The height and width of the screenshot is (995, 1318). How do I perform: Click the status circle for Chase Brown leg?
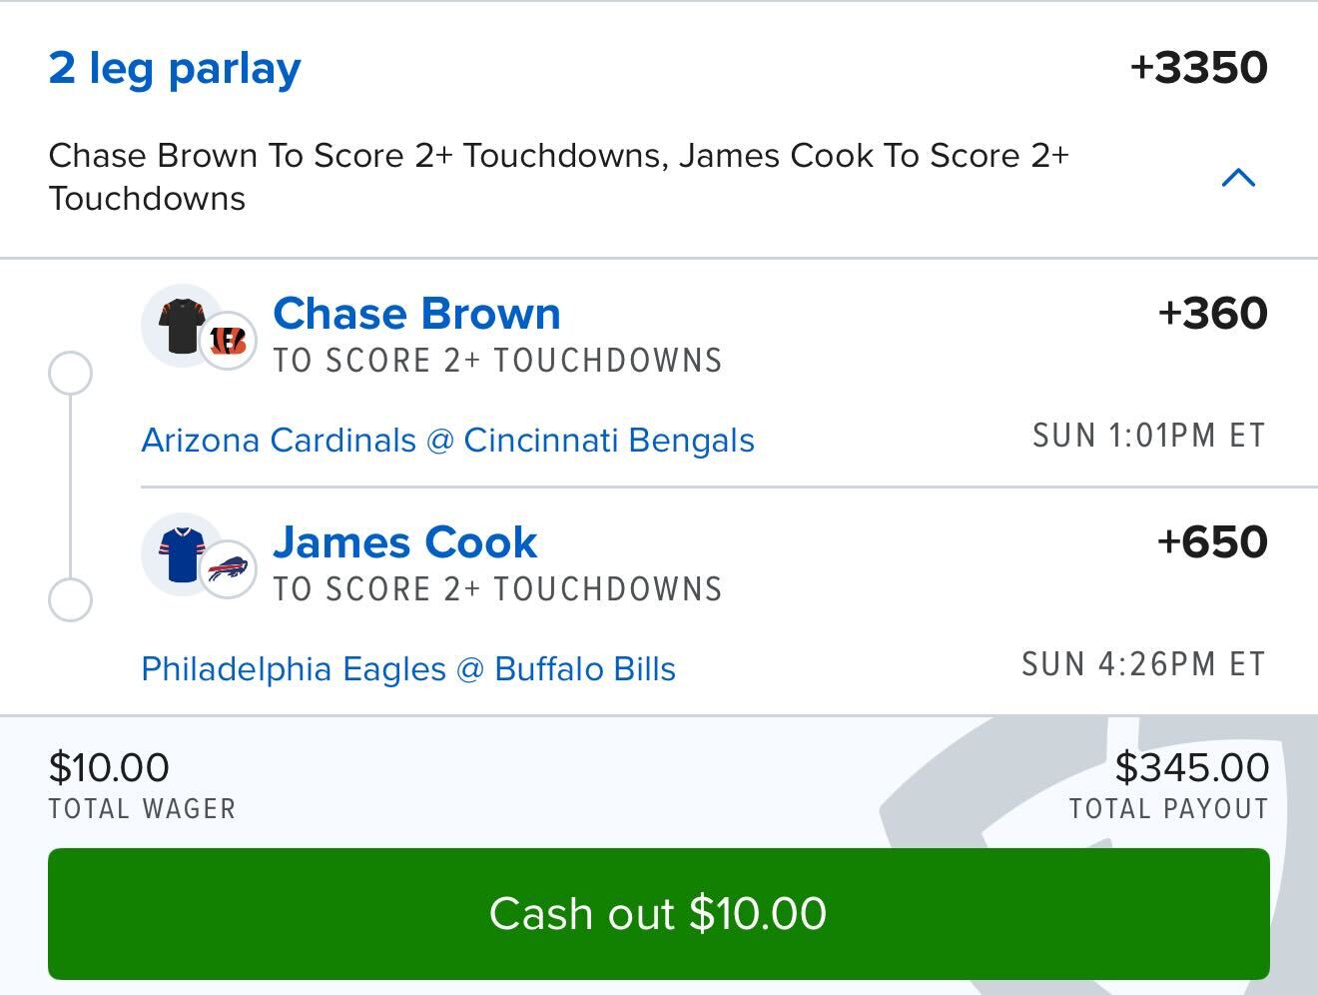coord(70,373)
